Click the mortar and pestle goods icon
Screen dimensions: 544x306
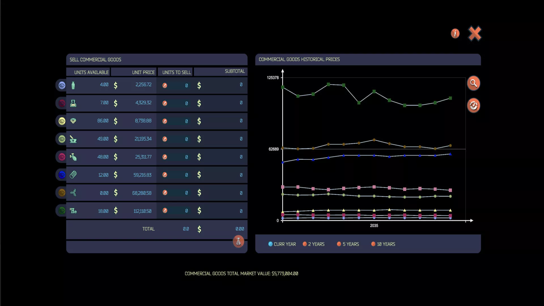73,139
